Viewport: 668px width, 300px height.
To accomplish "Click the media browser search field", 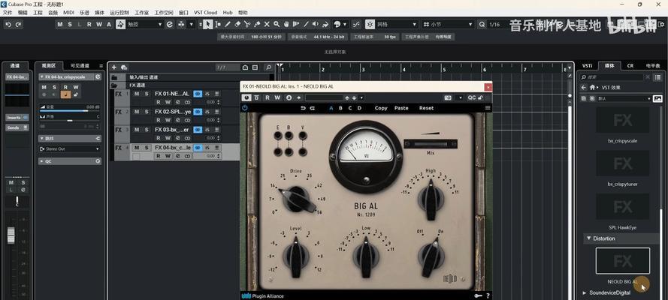I will 612,77.
